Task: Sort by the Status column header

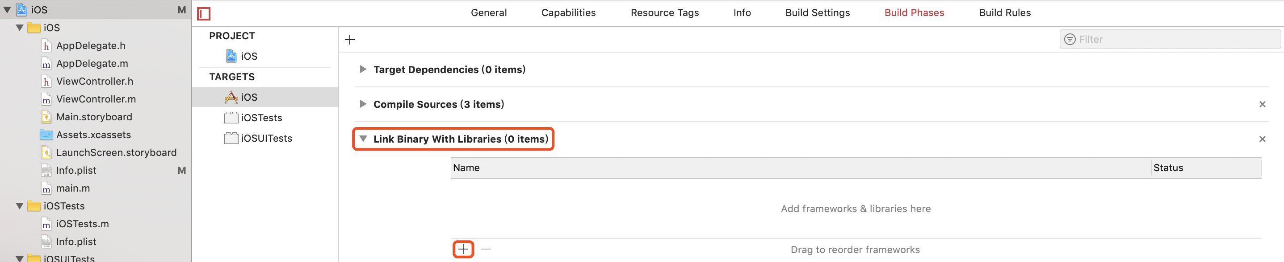Action: 1206,168
